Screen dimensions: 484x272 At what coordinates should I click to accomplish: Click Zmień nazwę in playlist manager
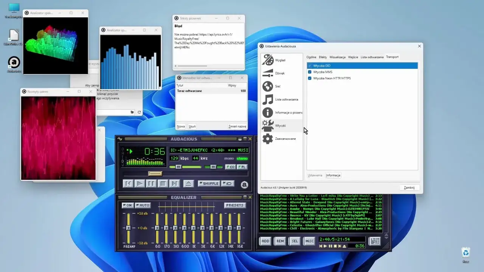pyautogui.click(x=237, y=127)
